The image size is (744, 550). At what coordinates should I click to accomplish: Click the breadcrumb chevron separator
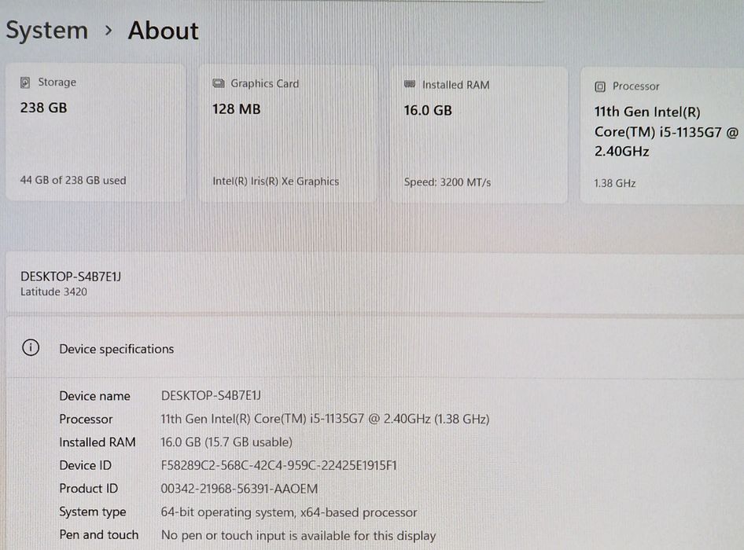pyautogui.click(x=109, y=31)
